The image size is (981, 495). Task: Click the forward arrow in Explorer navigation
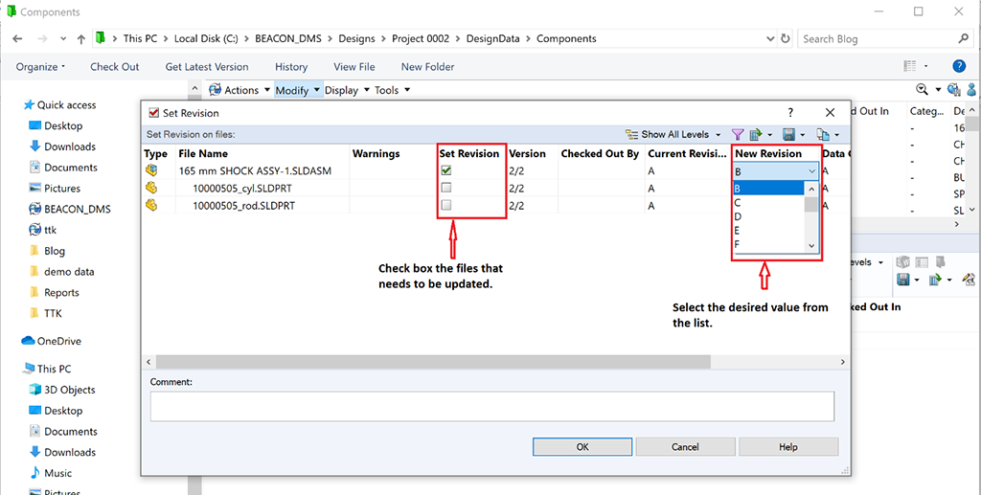tap(42, 38)
